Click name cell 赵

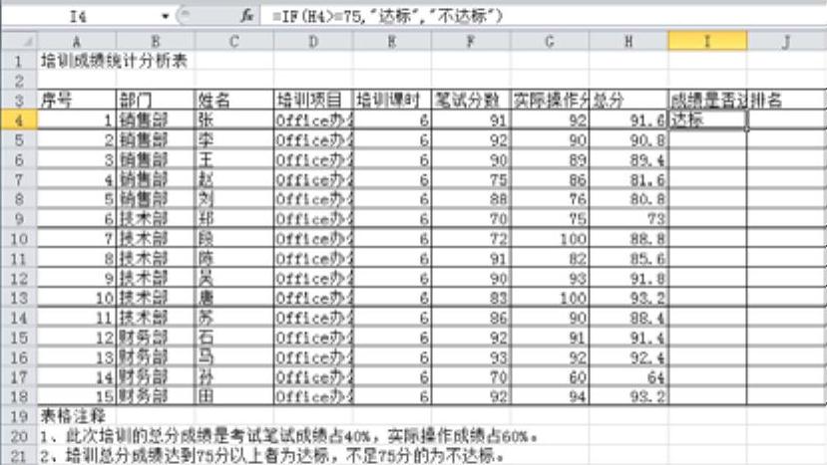tap(233, 179)
